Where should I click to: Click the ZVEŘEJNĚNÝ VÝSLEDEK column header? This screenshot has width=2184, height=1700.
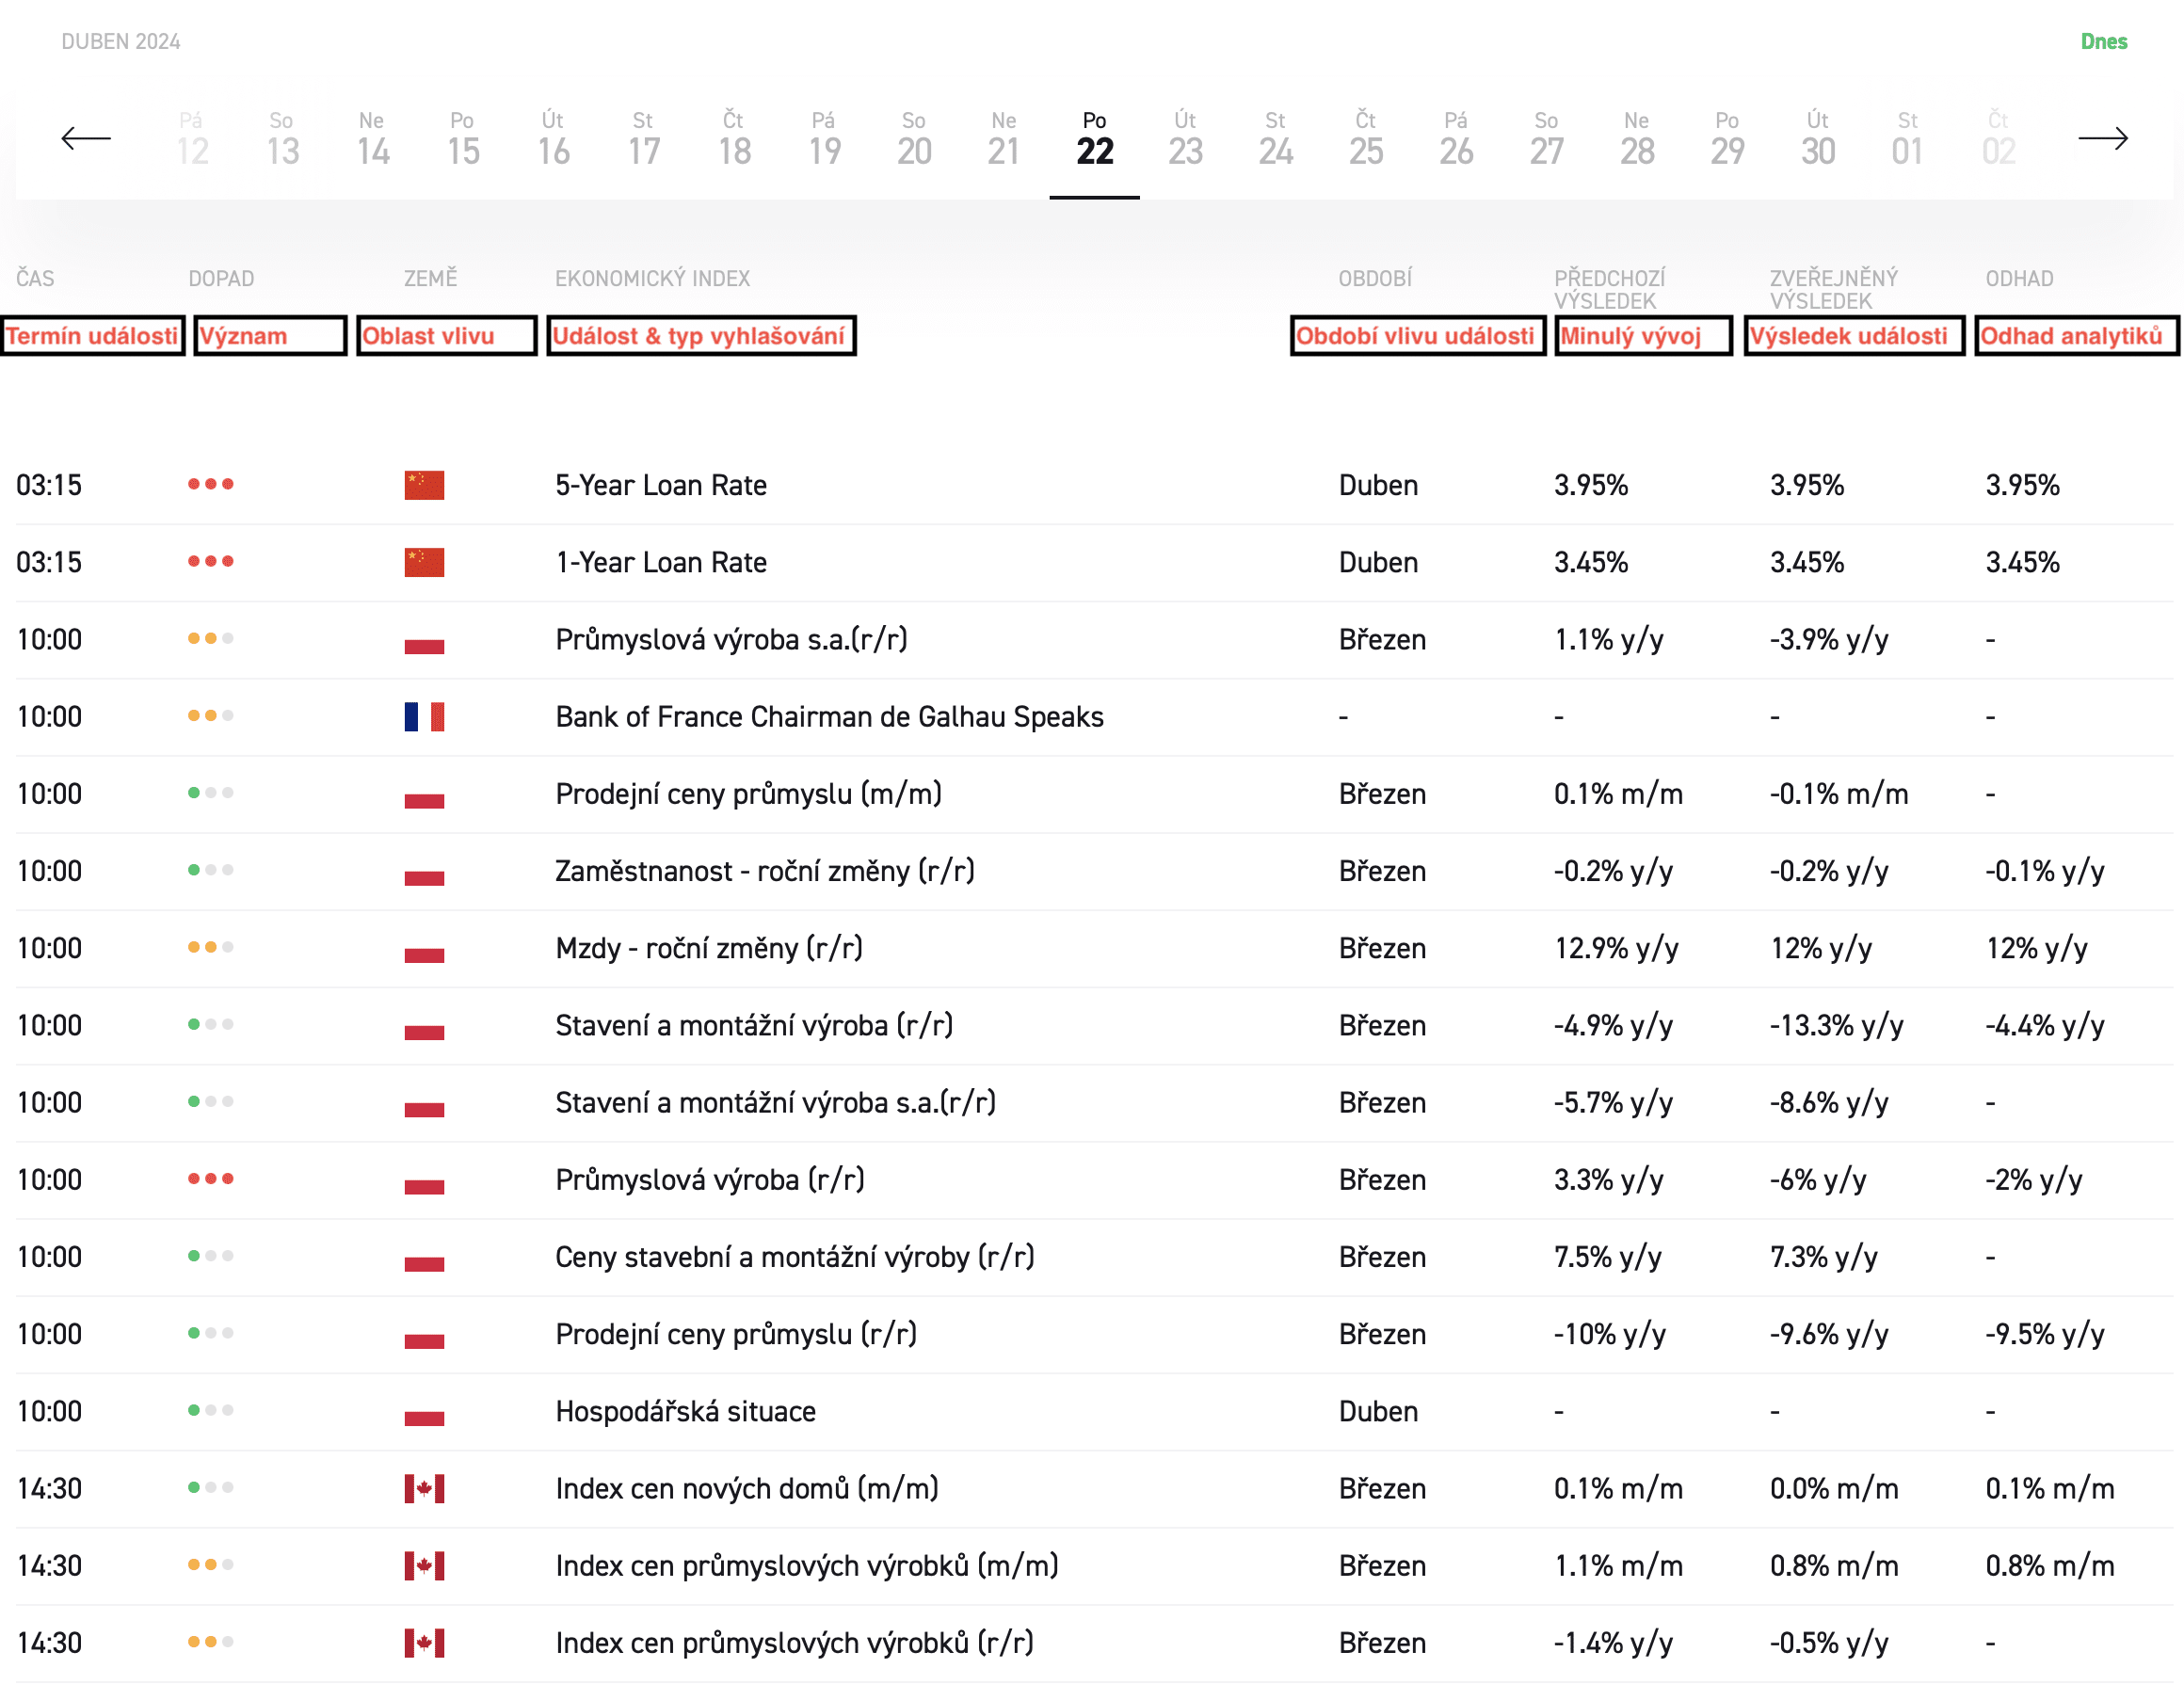pyautogui.click(x=1834, y=289)
